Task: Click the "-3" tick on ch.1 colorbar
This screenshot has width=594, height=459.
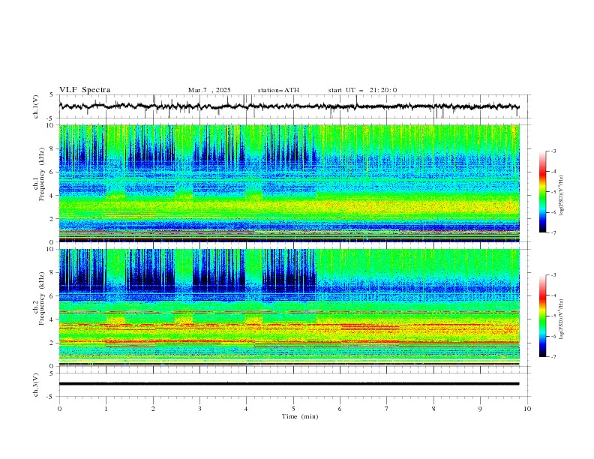Action: tap(553, 151)
